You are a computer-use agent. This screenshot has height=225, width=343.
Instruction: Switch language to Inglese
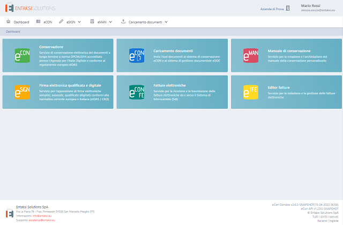point(334,221)
